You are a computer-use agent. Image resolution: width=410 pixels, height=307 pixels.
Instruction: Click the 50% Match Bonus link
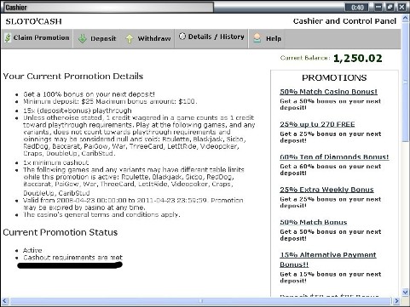pos(314,222)
